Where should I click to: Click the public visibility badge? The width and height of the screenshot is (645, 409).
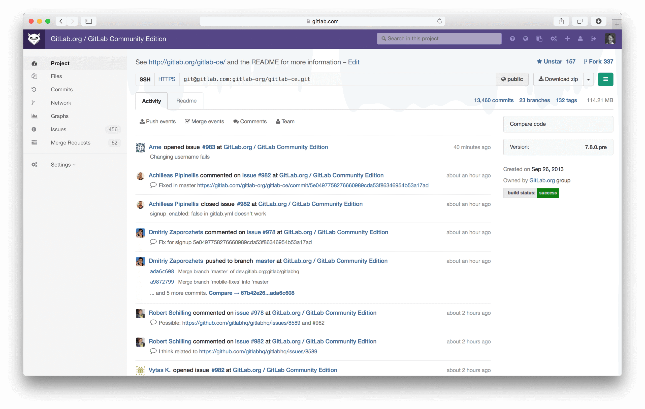tap(512, 79)
